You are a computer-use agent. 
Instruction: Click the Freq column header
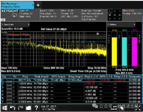[x=25, y=77]
